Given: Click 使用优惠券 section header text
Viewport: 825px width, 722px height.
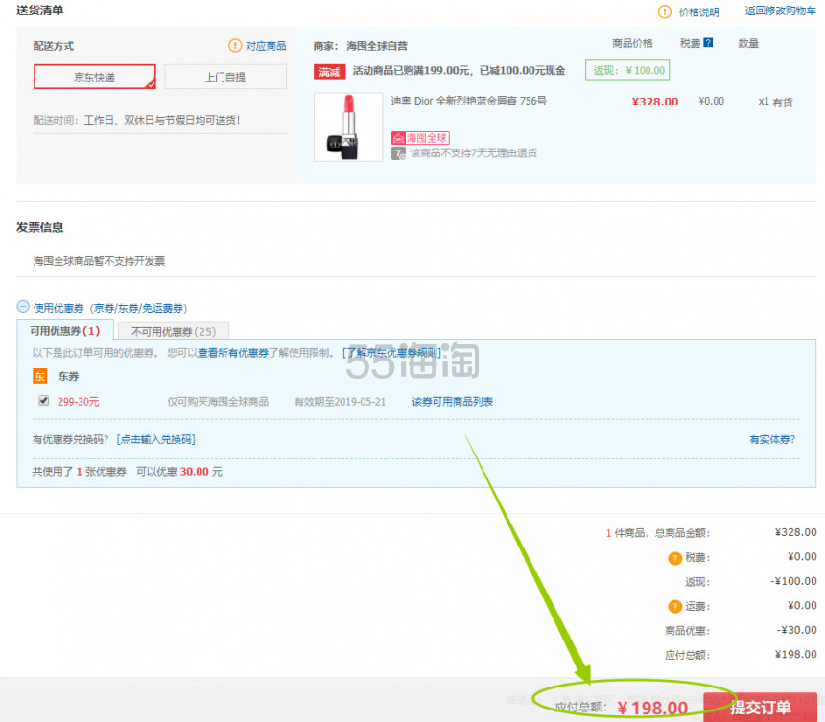Looking at the screenshot, I should (110, 308).
